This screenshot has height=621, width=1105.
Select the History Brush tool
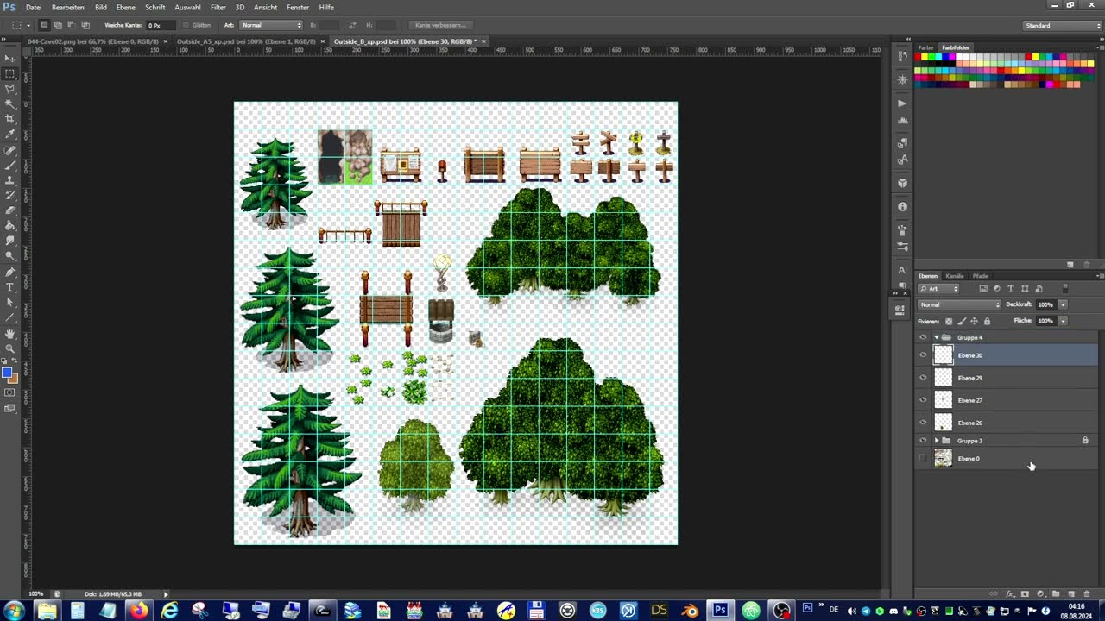click(x=10, y=195)
